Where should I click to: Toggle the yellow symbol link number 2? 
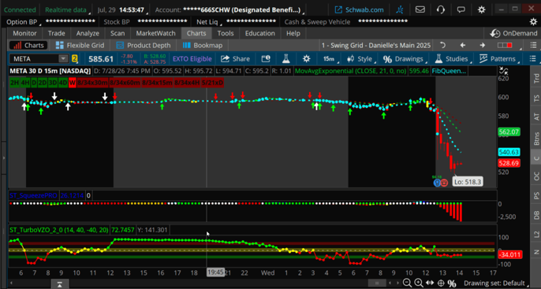(74, 59)
